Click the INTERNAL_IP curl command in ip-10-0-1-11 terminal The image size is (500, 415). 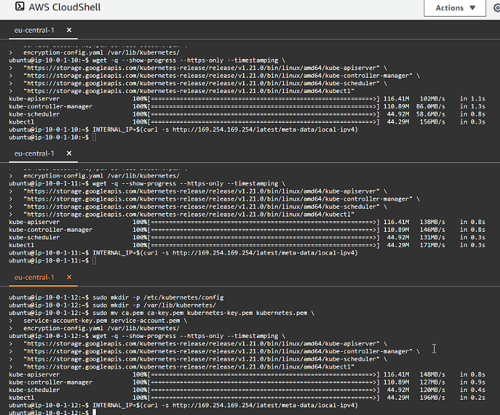(225, 253)
